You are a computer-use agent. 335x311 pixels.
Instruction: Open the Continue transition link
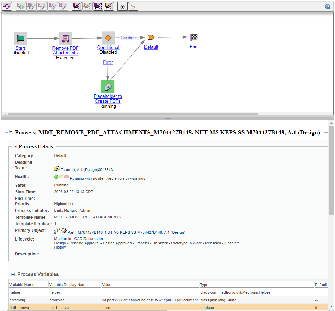click(x=129, y=37)
